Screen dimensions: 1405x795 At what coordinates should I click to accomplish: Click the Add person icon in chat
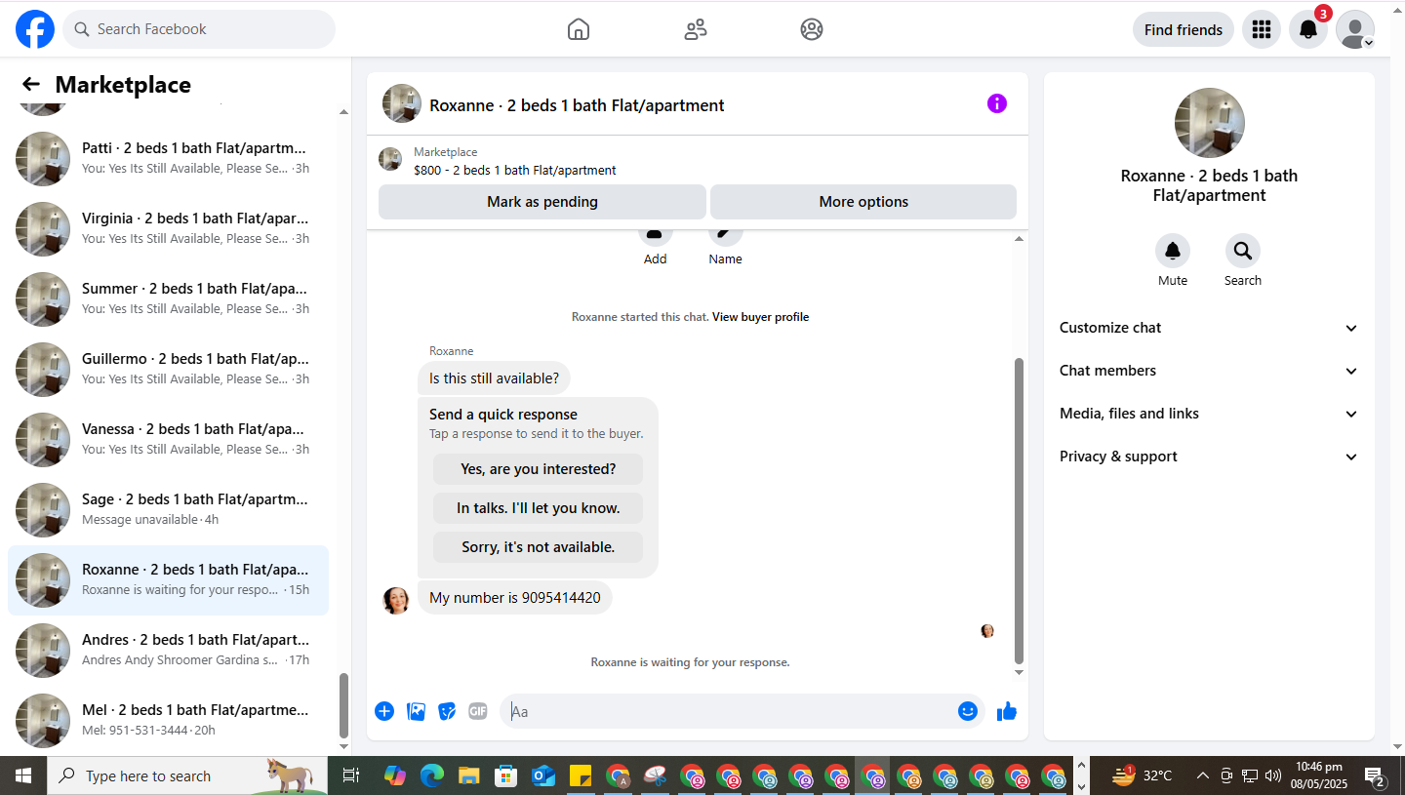(656, 235)
